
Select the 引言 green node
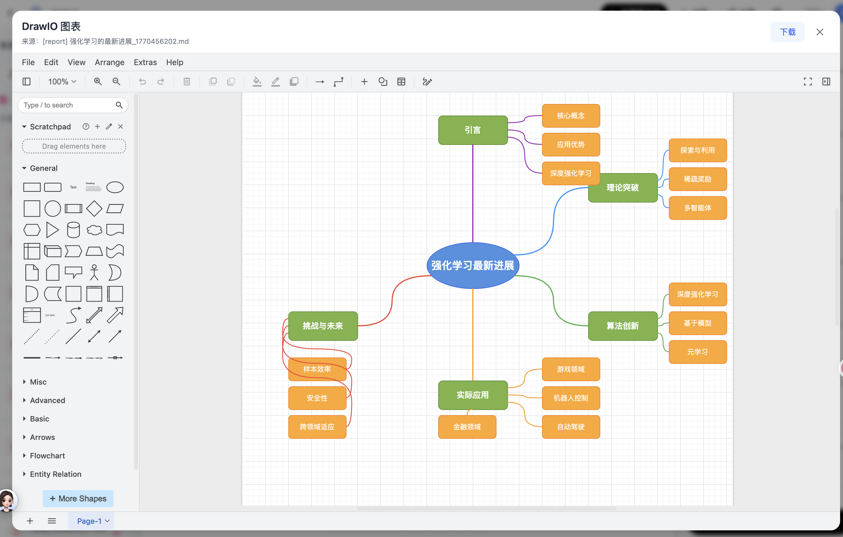click(x=473, y=130)
